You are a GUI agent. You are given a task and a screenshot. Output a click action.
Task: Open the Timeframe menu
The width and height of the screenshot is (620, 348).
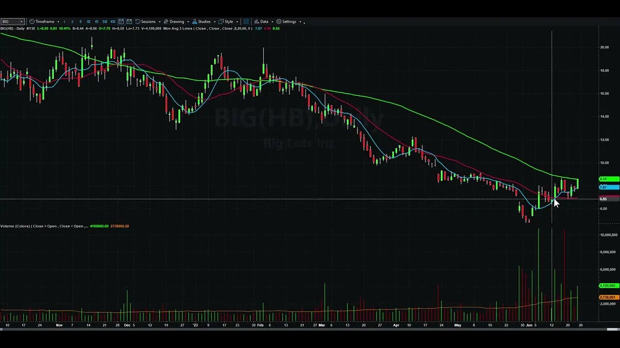pos(42,21)
